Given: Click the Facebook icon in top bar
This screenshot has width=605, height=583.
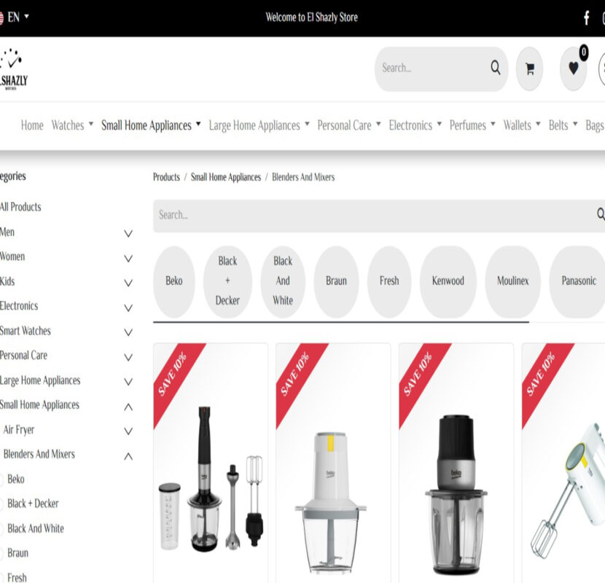Looking at the screenshot, I should (x=587, y=17).
